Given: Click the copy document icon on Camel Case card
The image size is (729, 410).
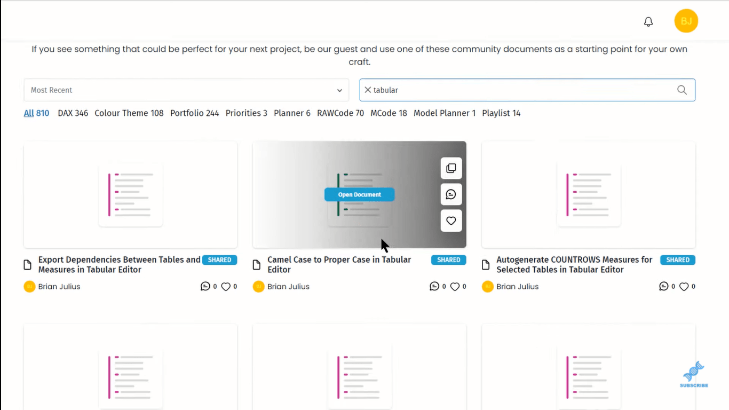Looking at the screenshot, I should [x=451, y=168].
